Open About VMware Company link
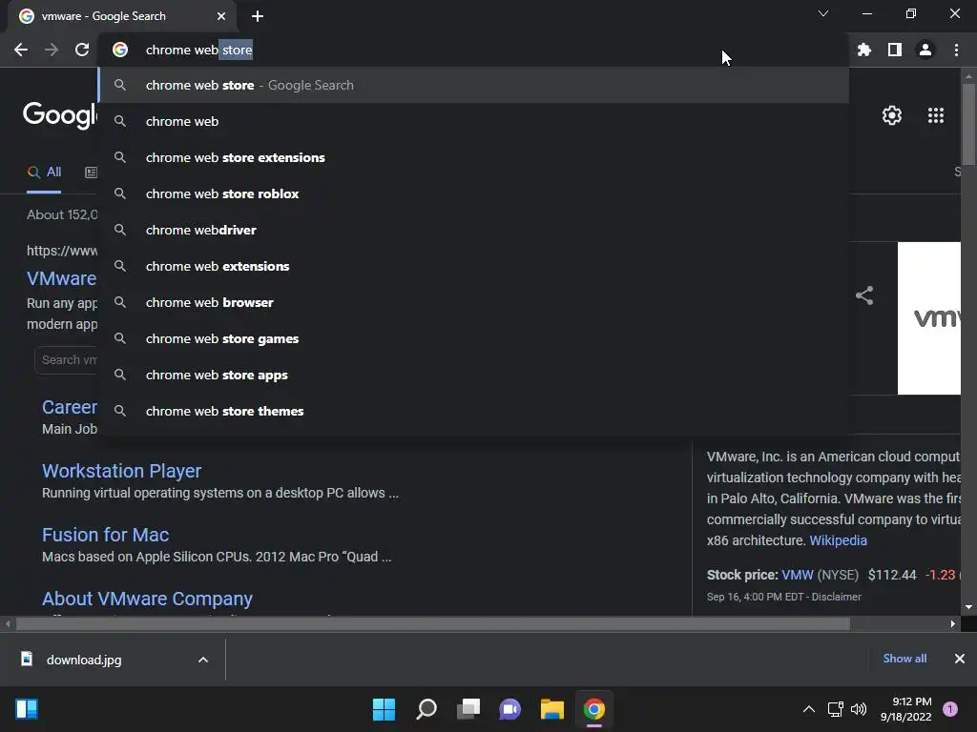Screen dimensions: 977x732 (x=147, y=599)
